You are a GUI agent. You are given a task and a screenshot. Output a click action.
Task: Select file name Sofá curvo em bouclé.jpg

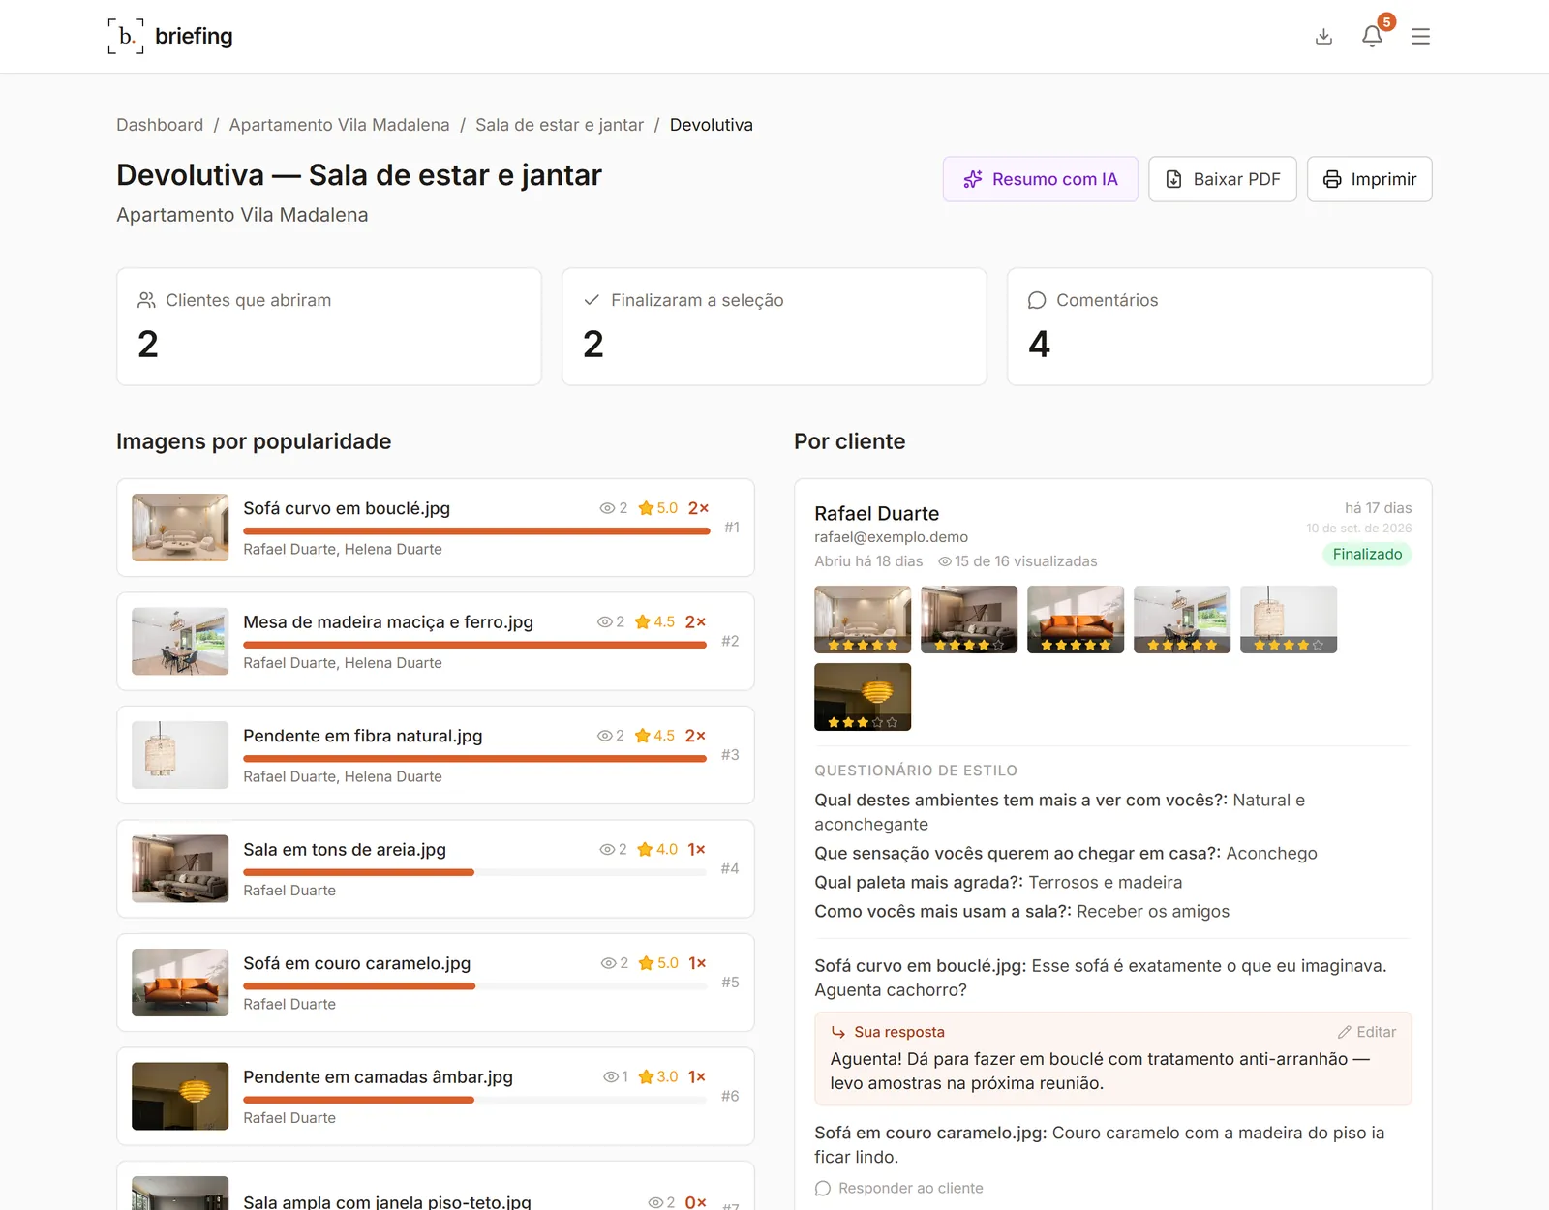pyautogui.click(x=347, y=508)
